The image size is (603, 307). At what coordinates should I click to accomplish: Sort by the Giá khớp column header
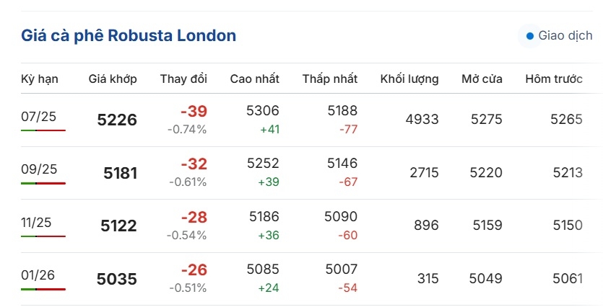point(113,79)
